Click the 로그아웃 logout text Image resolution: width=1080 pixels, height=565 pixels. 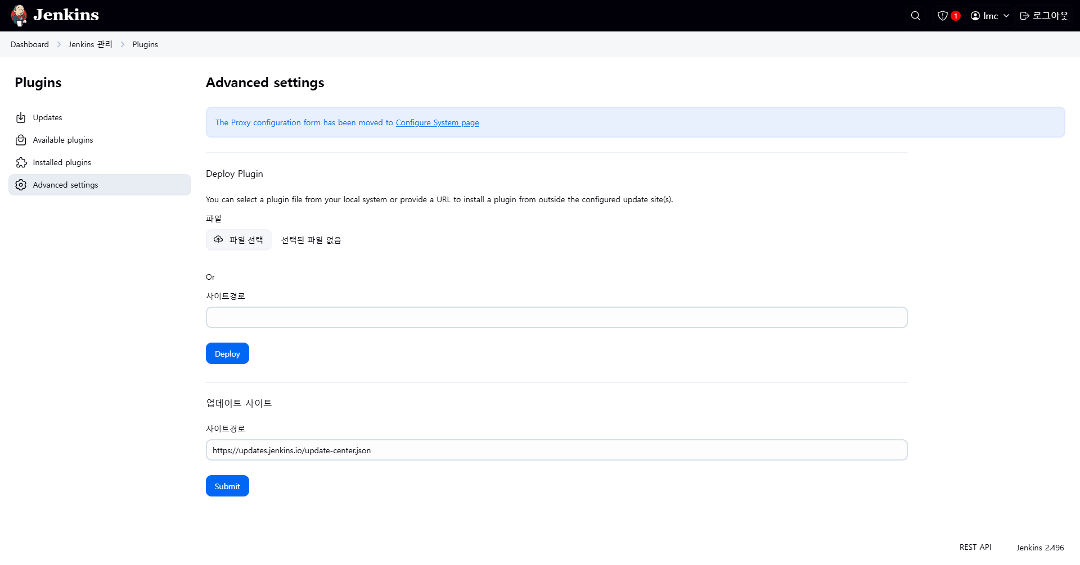[1050, 16]
